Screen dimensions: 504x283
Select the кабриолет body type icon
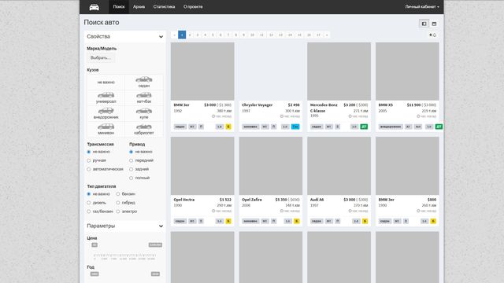(x=143, y=129)
